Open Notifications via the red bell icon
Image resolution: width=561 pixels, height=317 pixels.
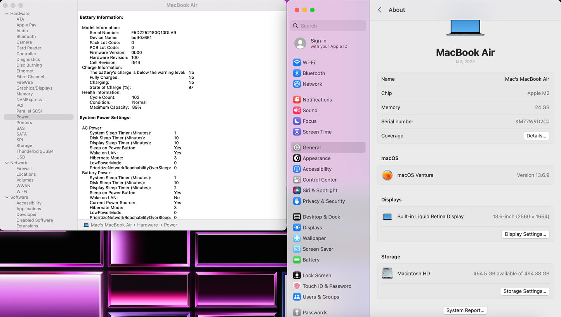tap(297, 100)
